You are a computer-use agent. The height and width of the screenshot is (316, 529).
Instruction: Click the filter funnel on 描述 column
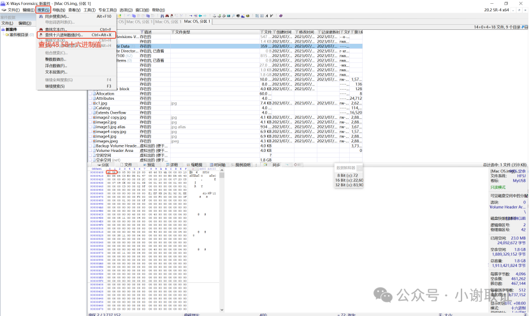[141, 32]
